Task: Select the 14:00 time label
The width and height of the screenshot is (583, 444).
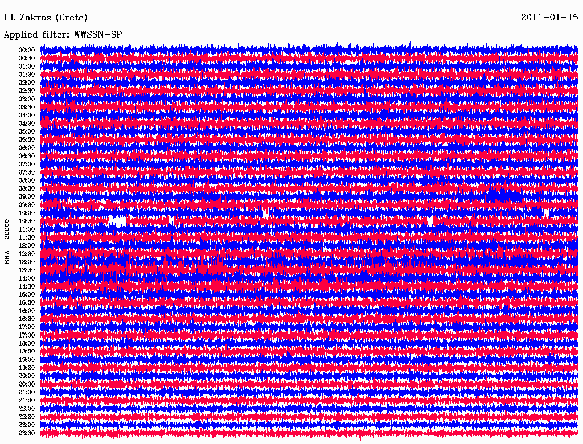Action: click(x=27, y=278)
